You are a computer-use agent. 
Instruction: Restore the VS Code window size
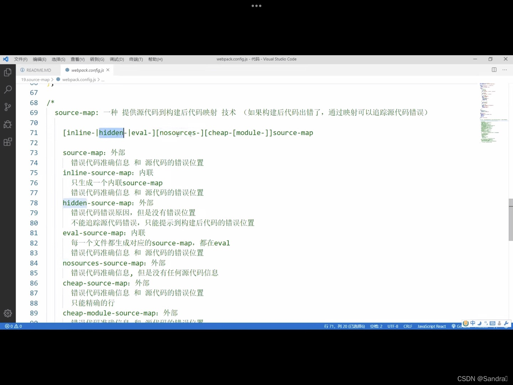tap(491, 59)
